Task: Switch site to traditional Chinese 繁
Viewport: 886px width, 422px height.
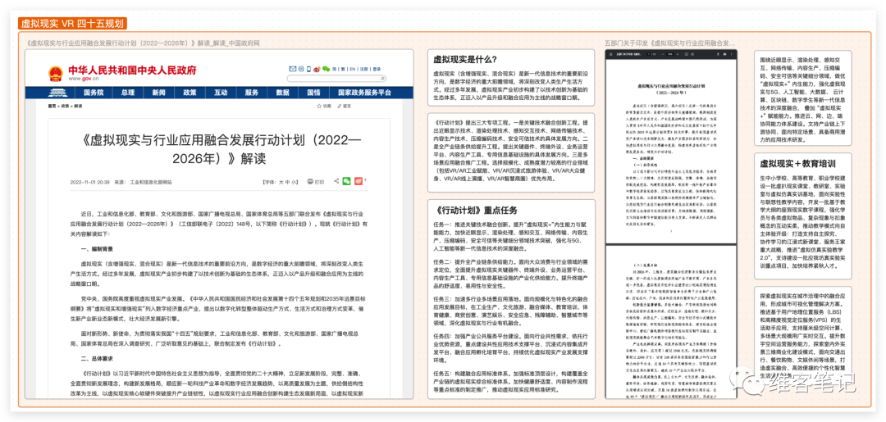Action: coord(343,69)
